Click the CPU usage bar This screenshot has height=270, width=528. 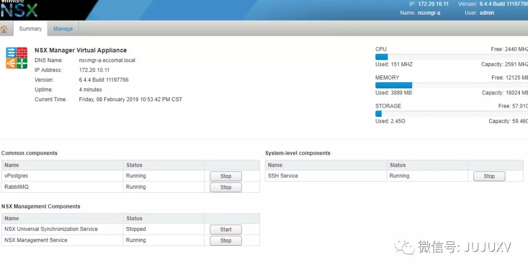(451, 57)
